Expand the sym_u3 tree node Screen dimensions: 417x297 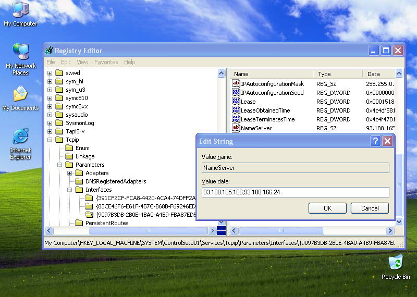point(50,90)
